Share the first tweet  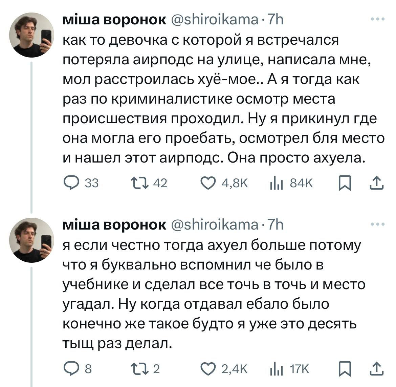(x=376, y=183)
